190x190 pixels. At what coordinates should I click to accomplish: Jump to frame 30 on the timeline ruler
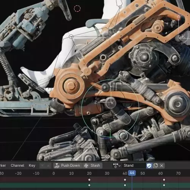point(107,173)
